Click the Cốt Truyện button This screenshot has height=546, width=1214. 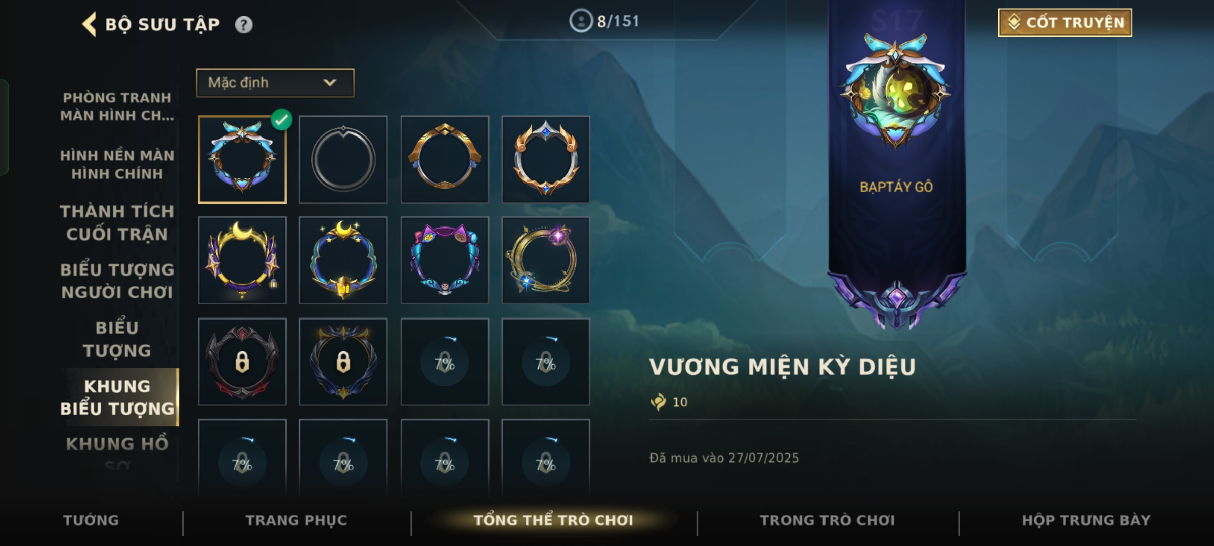coord(1065,23)
